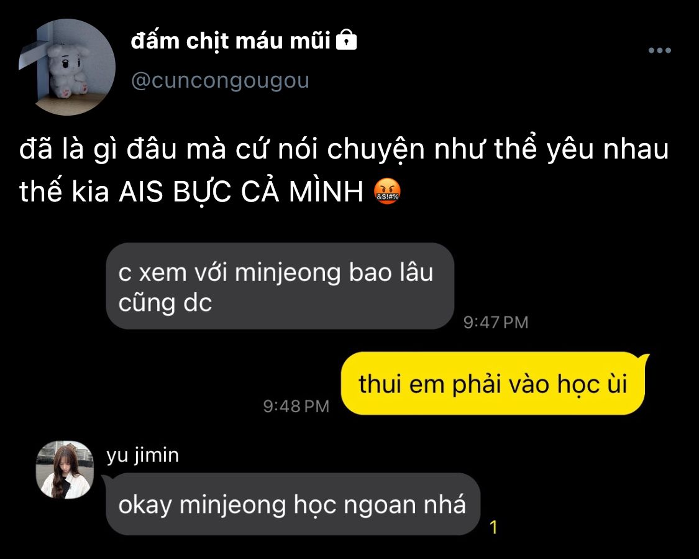Screen dimensions: 699x559
Task: Open the plush toy profile avatar
Action: click(67, 67)
